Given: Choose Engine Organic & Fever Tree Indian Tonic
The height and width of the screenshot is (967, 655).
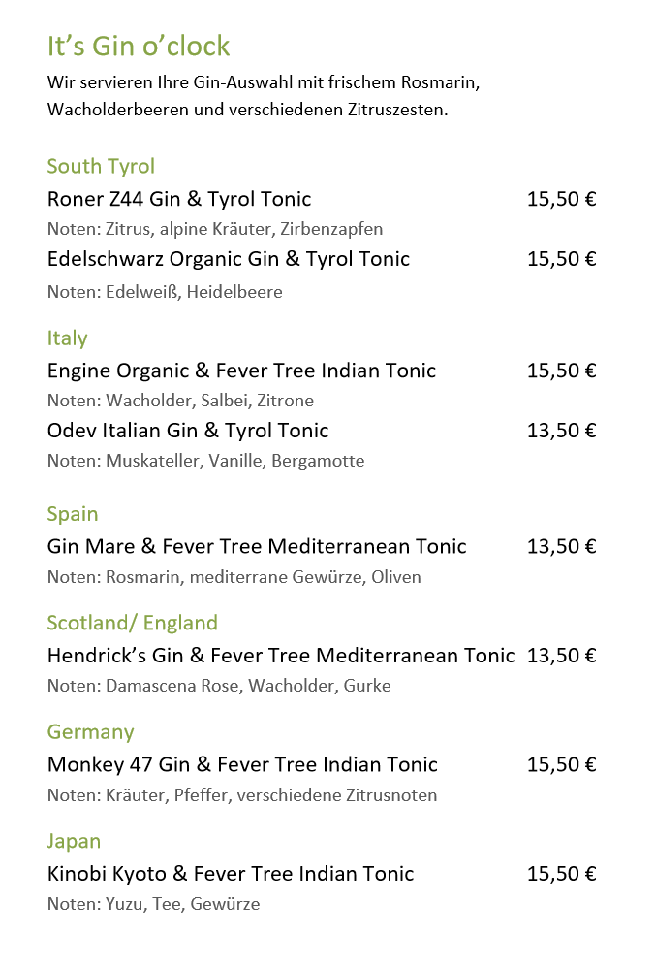Looking at the screenshot, I should pyautogui.click(x=241, y=371).
